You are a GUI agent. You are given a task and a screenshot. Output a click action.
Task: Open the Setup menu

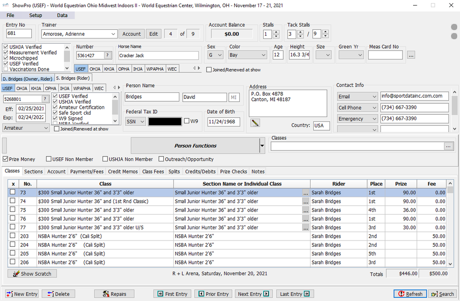(x=35, y=15)
